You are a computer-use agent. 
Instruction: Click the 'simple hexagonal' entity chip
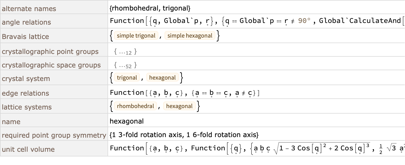point(190,36)
